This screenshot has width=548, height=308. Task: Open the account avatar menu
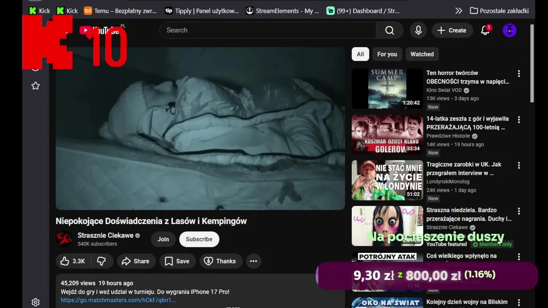509,30
